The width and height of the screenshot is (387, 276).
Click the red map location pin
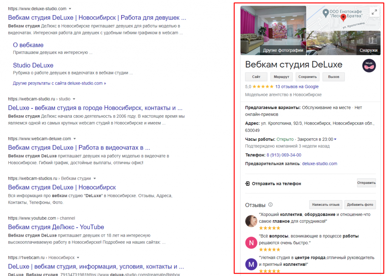[343, 18]
